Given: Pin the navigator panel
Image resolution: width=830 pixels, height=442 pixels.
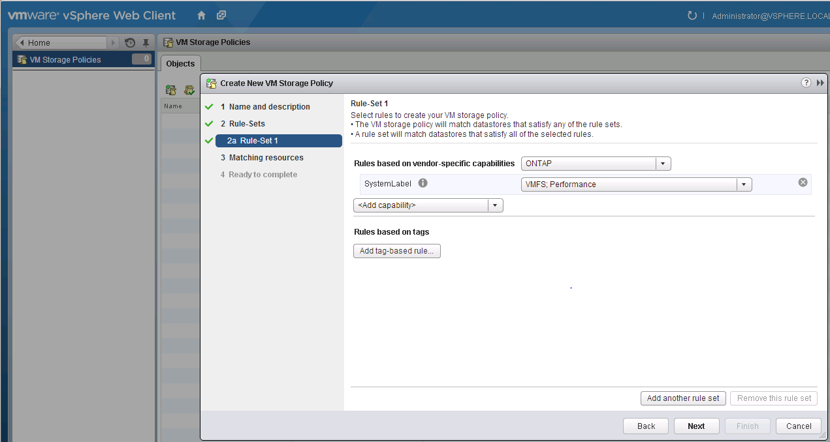Looking at the screenshot, I should (x=146, y=42).
